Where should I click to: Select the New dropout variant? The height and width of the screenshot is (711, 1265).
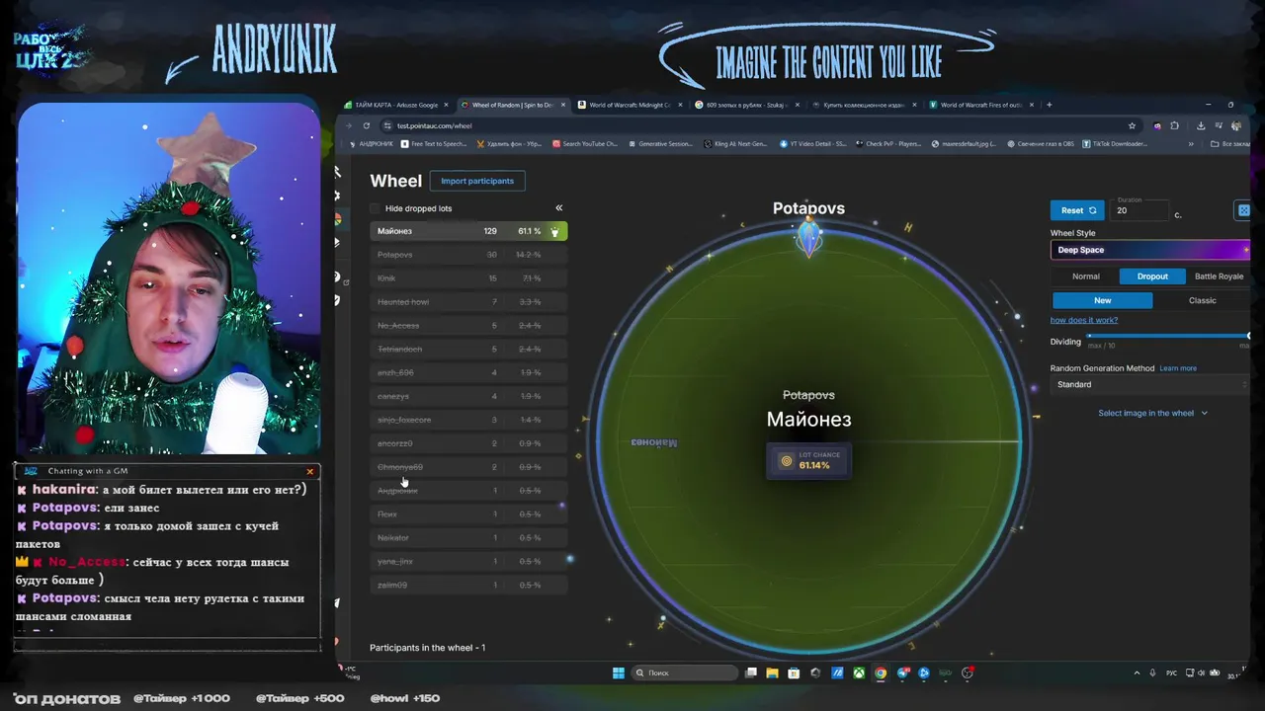(x=1102, y=300)
